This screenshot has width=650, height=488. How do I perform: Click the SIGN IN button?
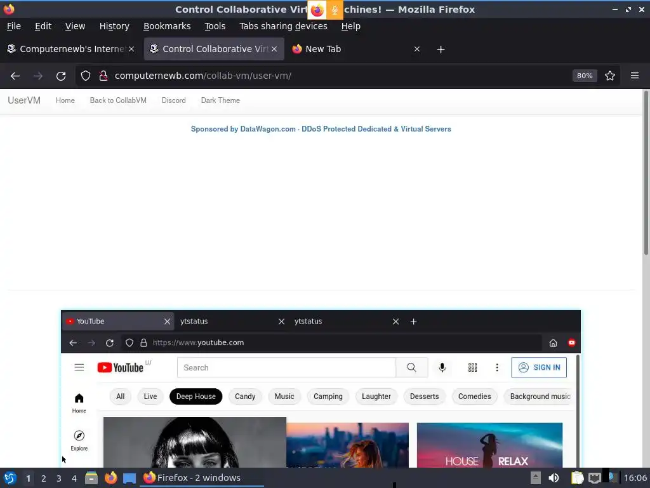click(539, 367)
